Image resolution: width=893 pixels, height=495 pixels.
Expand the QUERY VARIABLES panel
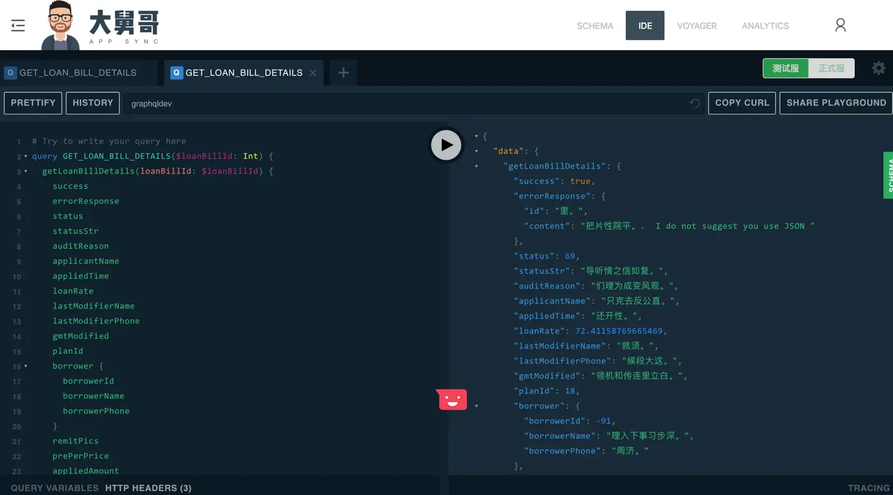(54, 488)
